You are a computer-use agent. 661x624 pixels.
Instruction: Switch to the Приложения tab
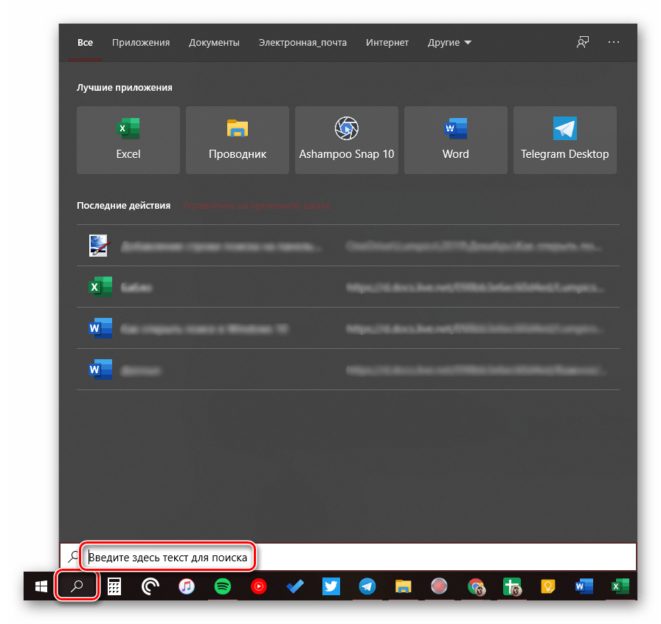(x=141, y=43)
